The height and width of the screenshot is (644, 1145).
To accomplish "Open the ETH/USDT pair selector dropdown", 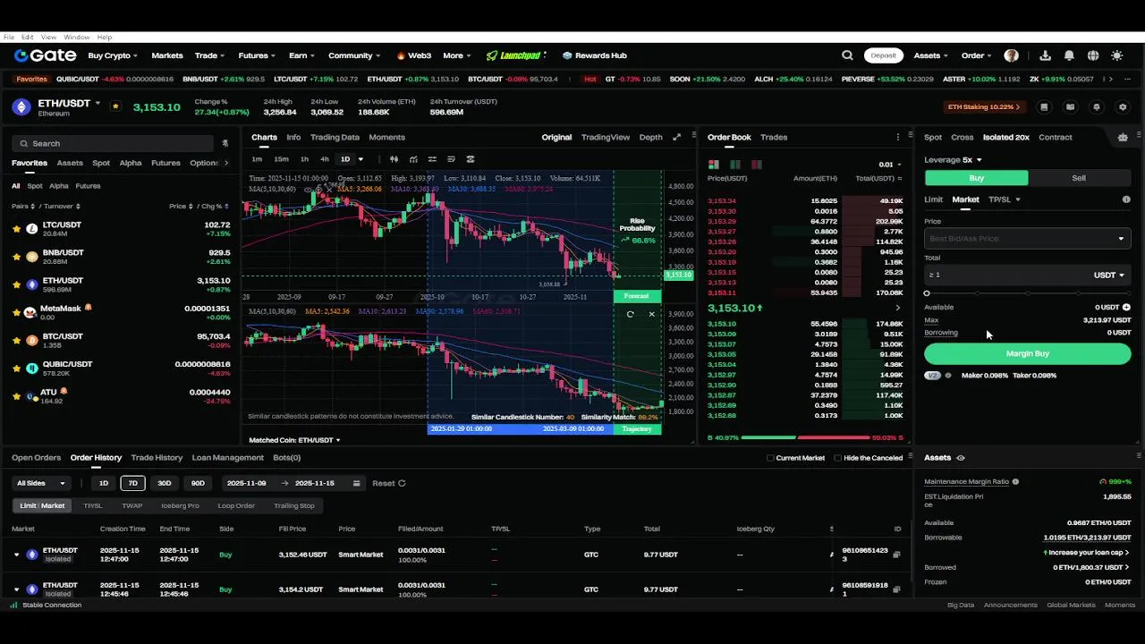I will [x=98, y=103].
